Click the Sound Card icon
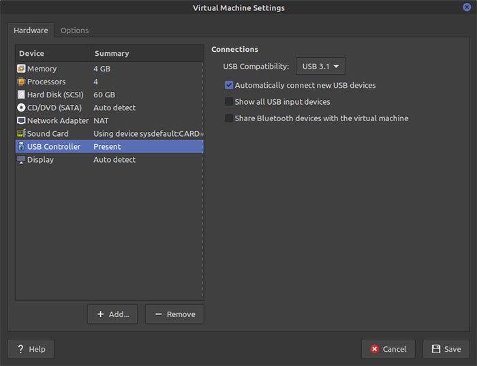Screen dimensions: 477x366 point(21,133)
